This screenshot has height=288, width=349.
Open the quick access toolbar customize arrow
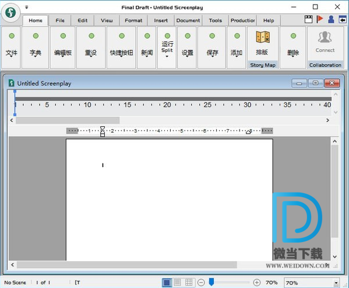click(26, 8)
